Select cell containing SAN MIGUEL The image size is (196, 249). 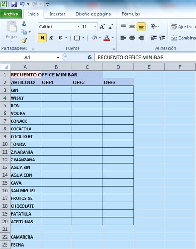[x=26, y=190]
